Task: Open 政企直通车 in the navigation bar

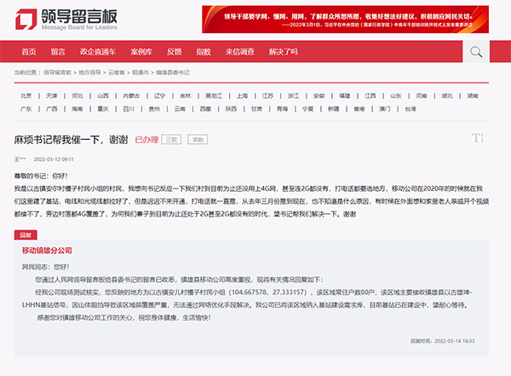Action: click(98, 51)
